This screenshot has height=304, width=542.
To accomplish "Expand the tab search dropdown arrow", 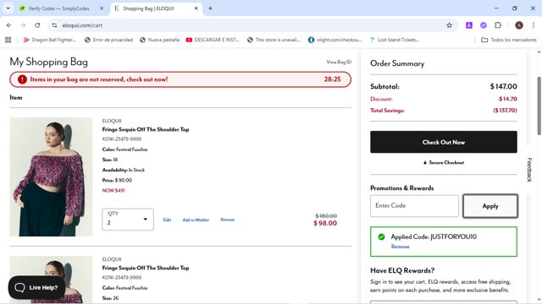I will coord(8,8).
